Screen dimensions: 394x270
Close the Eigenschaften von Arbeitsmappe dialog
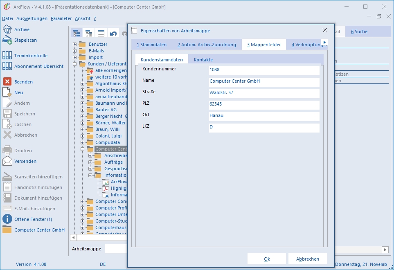pos(324,30)
